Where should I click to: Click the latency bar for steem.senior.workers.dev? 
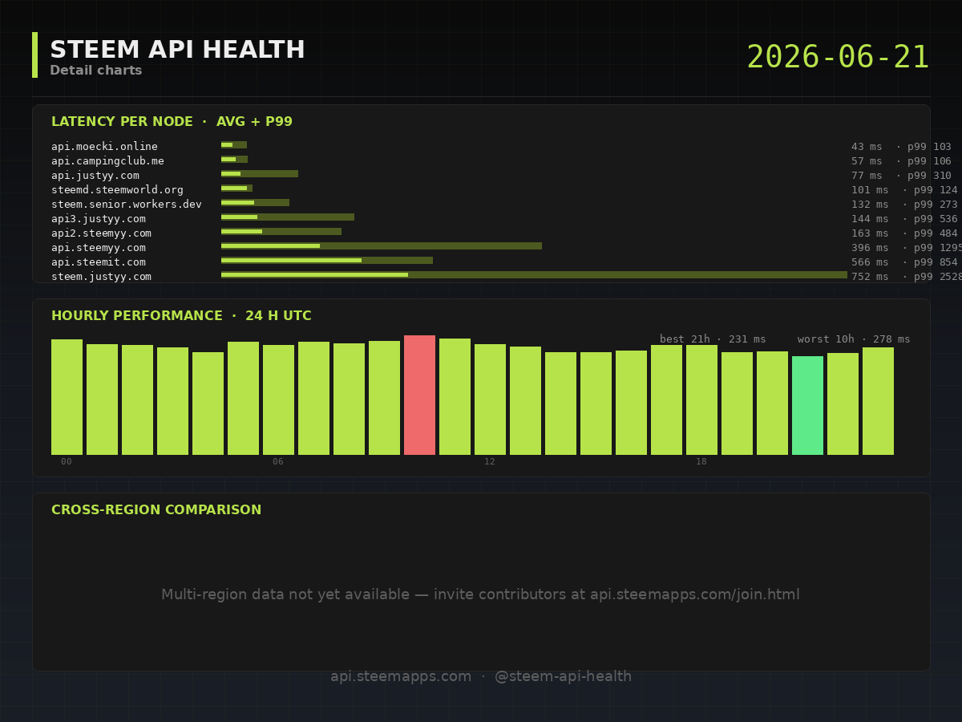[x=255, y=203]
